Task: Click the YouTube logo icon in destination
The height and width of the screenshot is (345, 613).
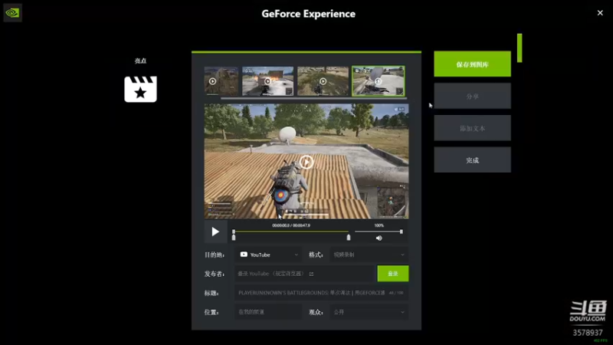Action: click(x=244, y=255)
